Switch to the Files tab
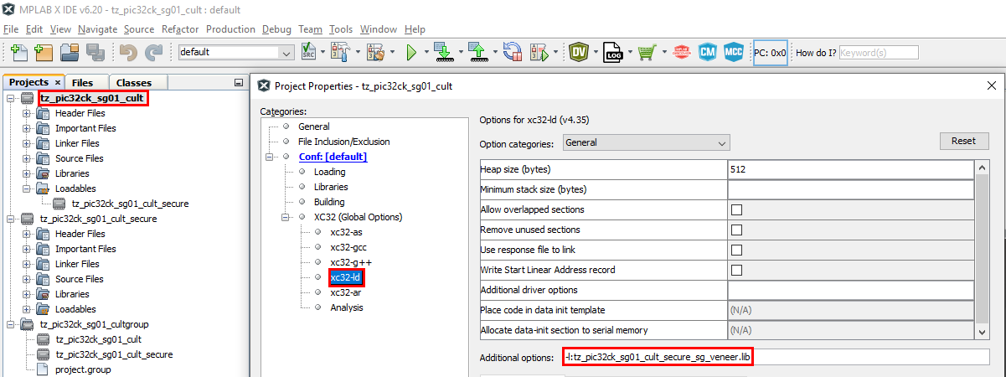This screenshot has width=1006, height=377. tap(82, 82)
